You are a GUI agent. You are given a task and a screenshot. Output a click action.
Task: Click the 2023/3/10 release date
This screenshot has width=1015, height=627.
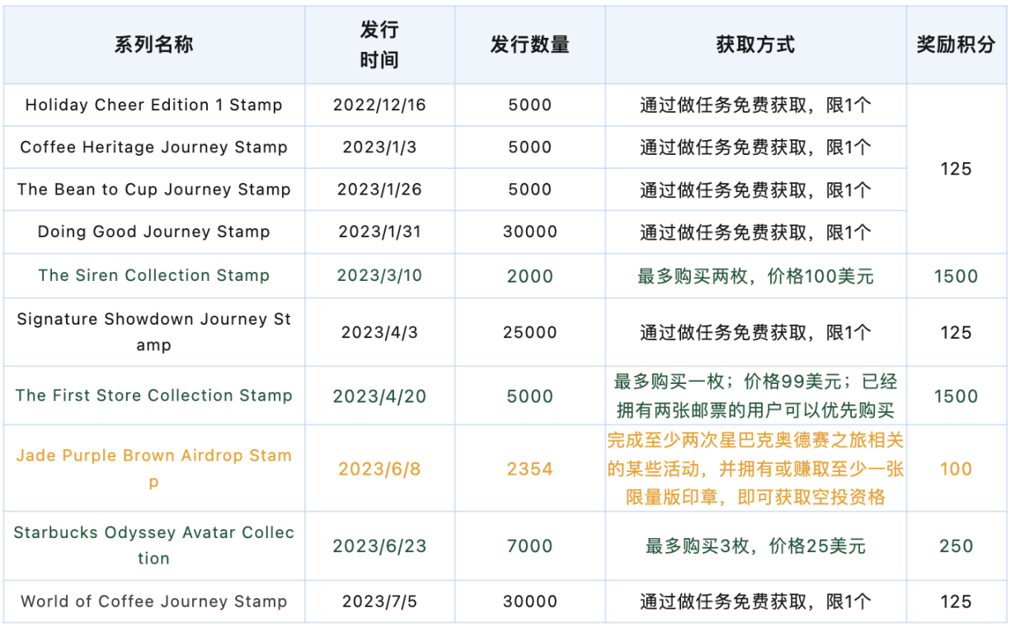pyautogui.click(x=379, y=275)
